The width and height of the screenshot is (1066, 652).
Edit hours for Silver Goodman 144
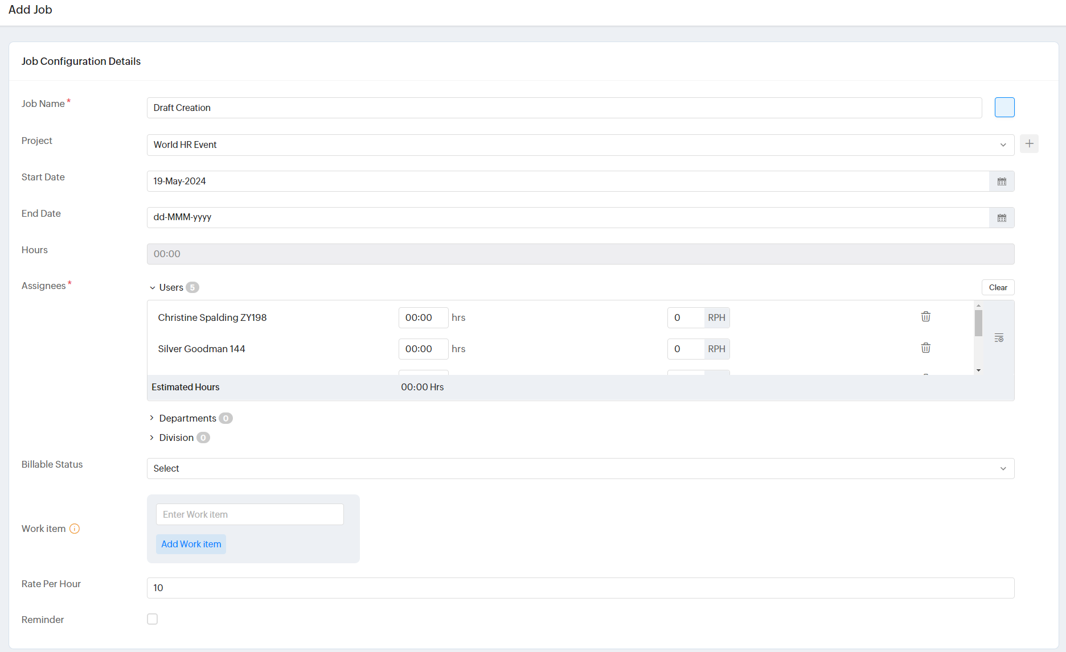(x=423, y=349)
